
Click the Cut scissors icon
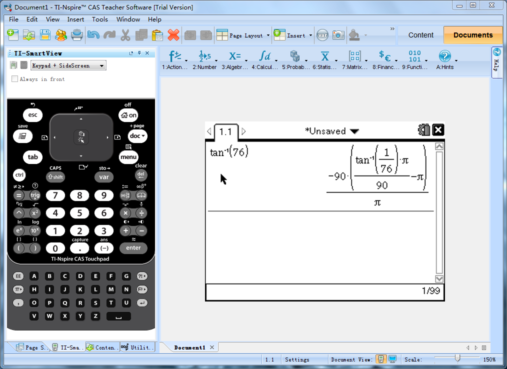(125, 35)
